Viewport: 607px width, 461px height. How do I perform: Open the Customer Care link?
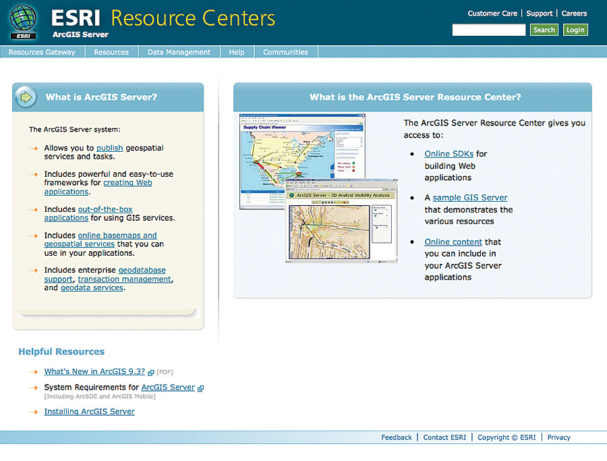click(x=492, y=13)
